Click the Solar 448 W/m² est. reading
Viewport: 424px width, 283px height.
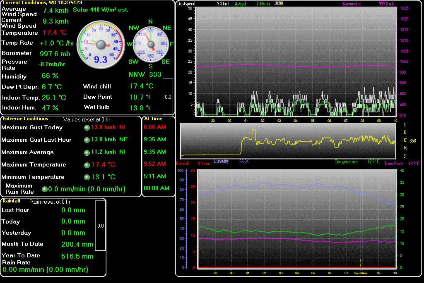[x=101, y=10]
